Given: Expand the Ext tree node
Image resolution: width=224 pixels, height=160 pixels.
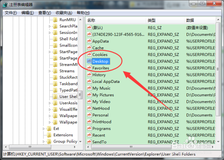Looking at the screenshot, I should pos(44,129).
